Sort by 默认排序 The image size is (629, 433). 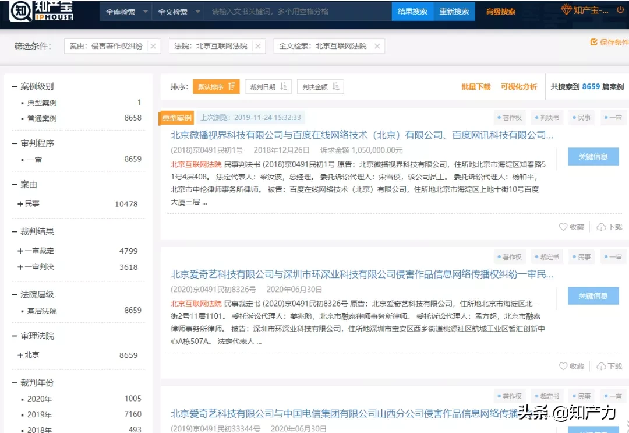(216, 87)
